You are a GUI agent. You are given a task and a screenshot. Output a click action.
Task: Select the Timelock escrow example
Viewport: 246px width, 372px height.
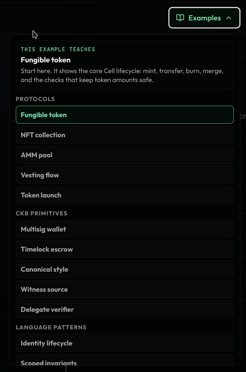pyautogui.click(x=125, y=249)
